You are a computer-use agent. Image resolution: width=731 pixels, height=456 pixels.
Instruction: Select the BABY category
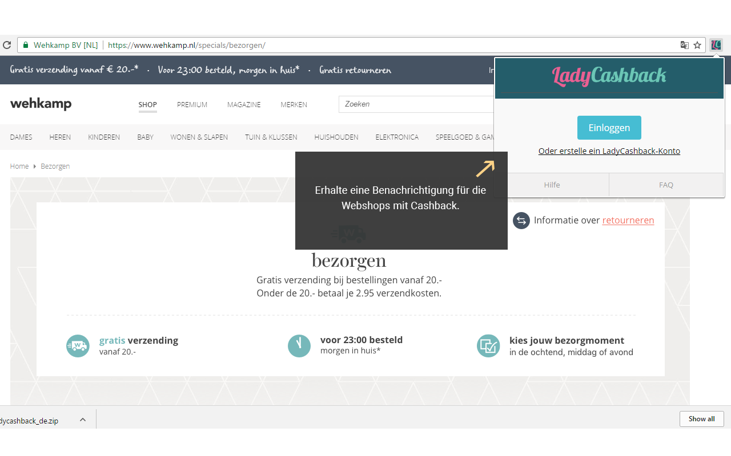(x=146, y=137)
